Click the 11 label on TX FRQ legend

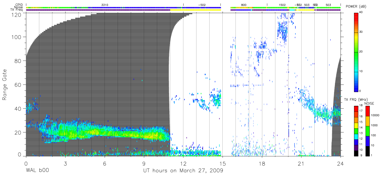click(361, 144)
